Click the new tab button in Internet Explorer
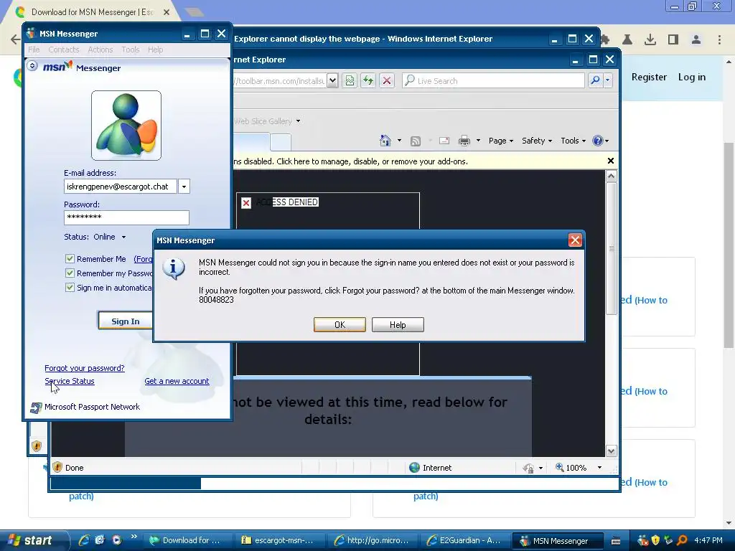735x551 pixels. [281, 142]
